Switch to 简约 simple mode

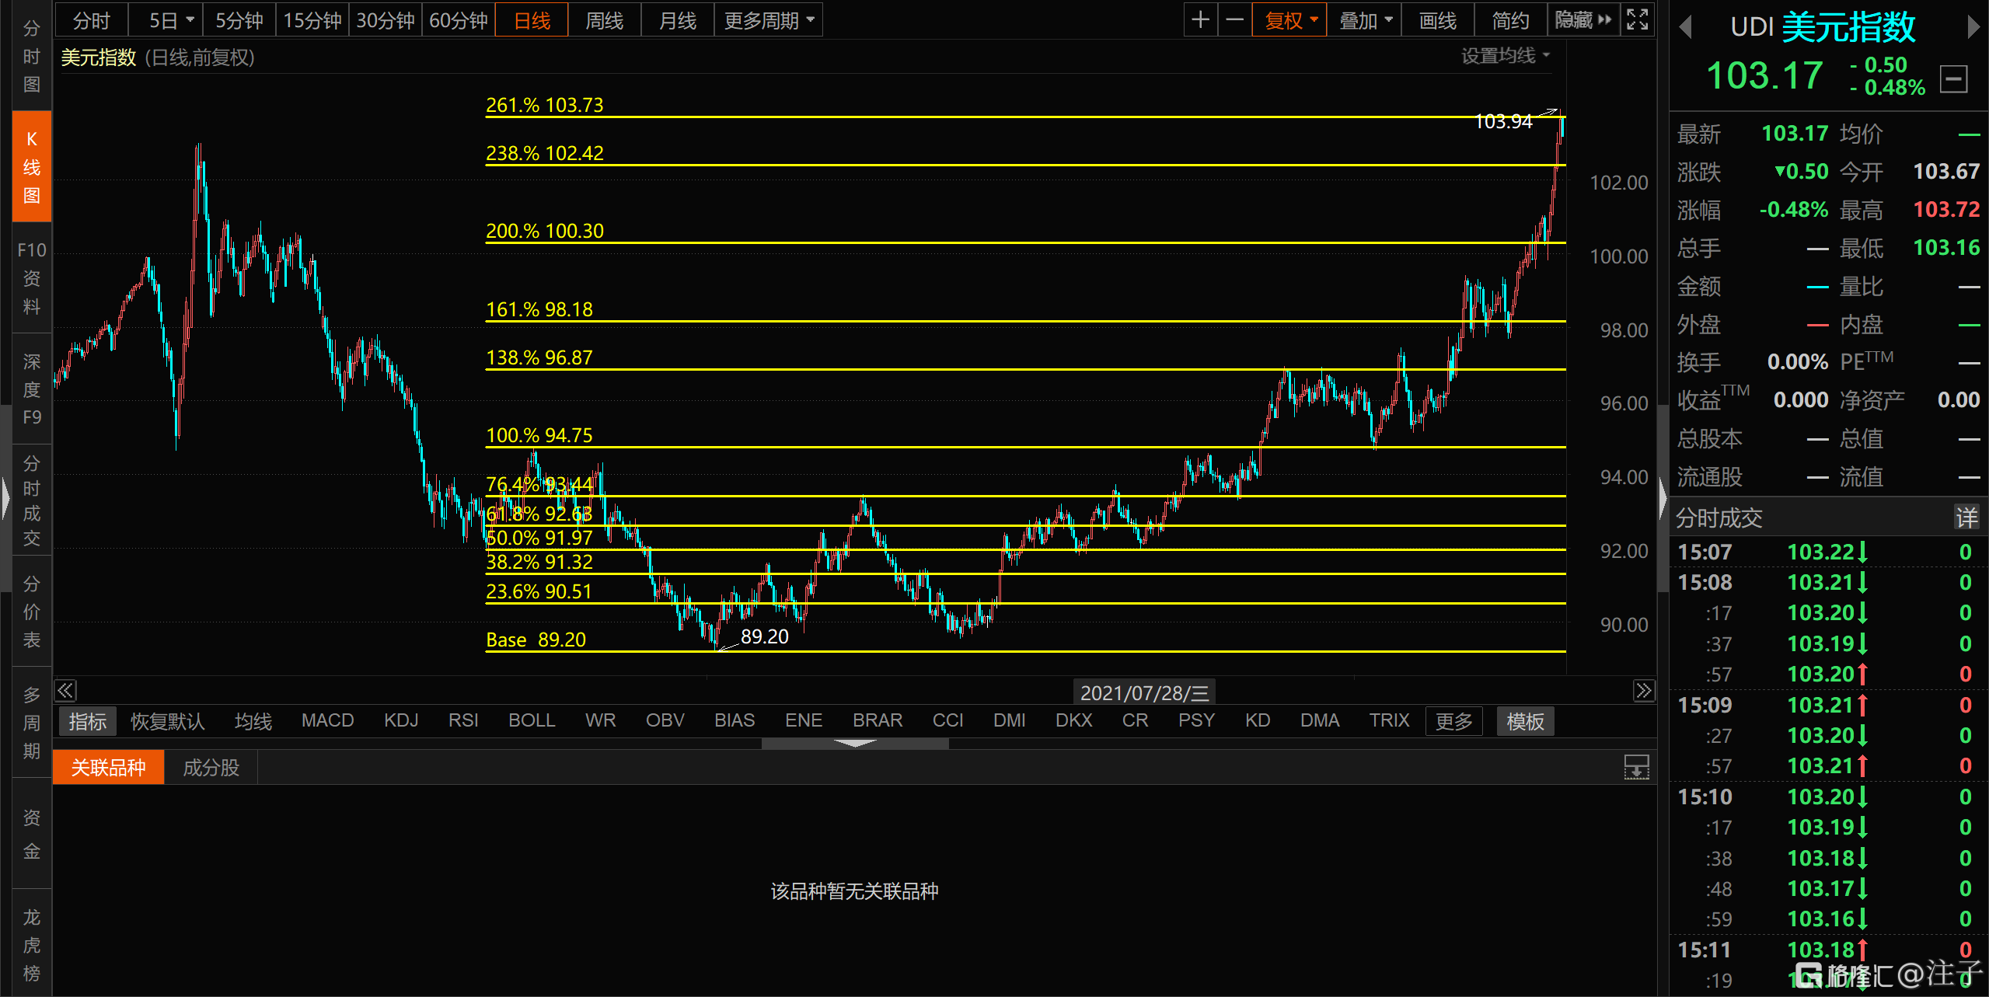click(x=1511, y=20)
